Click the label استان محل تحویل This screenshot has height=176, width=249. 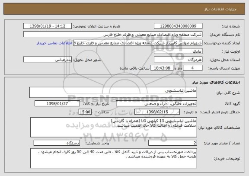(225, 60)
